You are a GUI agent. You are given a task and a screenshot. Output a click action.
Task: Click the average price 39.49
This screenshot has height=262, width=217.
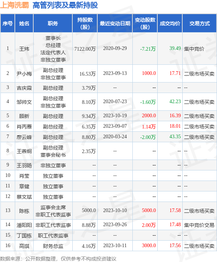(175, 48)
